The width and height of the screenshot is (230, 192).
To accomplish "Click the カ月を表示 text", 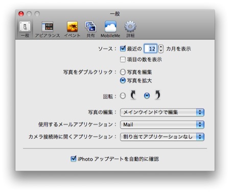I will [178, 49].
